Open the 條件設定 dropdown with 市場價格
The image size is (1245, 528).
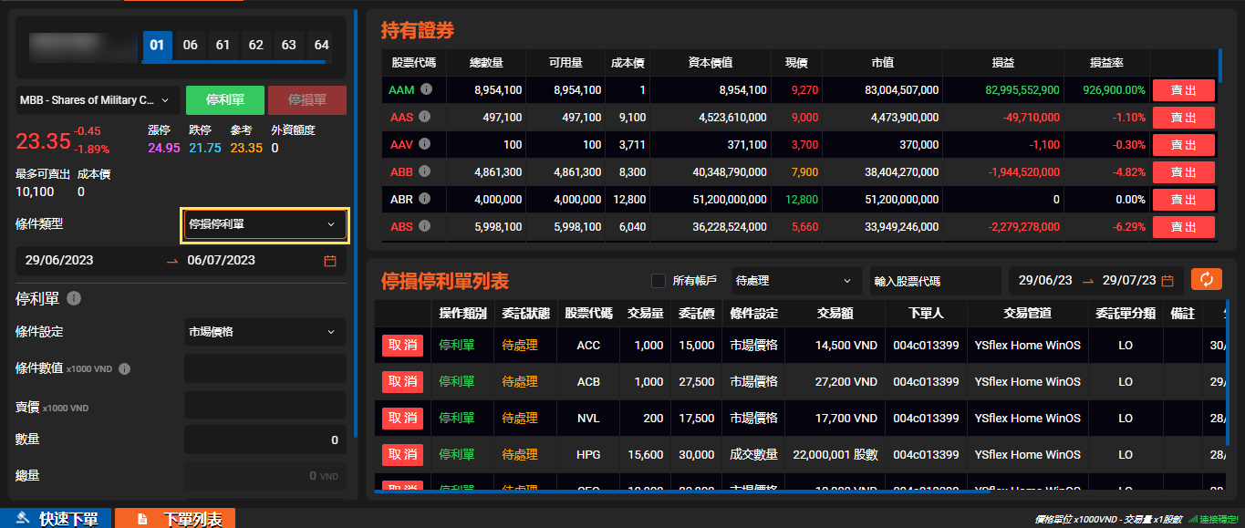[264, 332]
